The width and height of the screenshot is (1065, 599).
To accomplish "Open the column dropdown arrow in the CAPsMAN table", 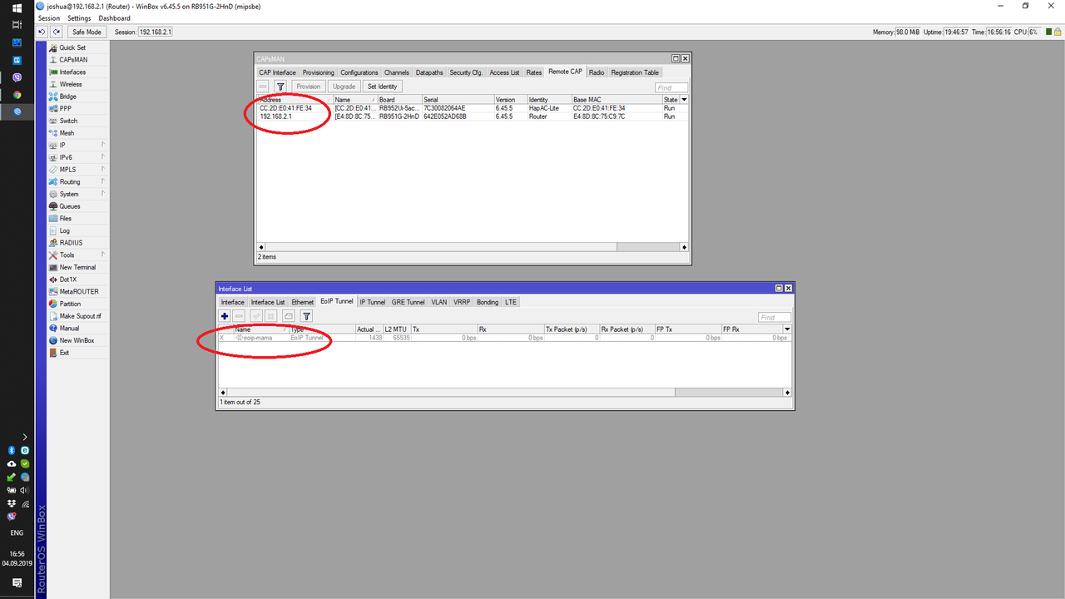I will pyautogui.click(x=684, y=100).
